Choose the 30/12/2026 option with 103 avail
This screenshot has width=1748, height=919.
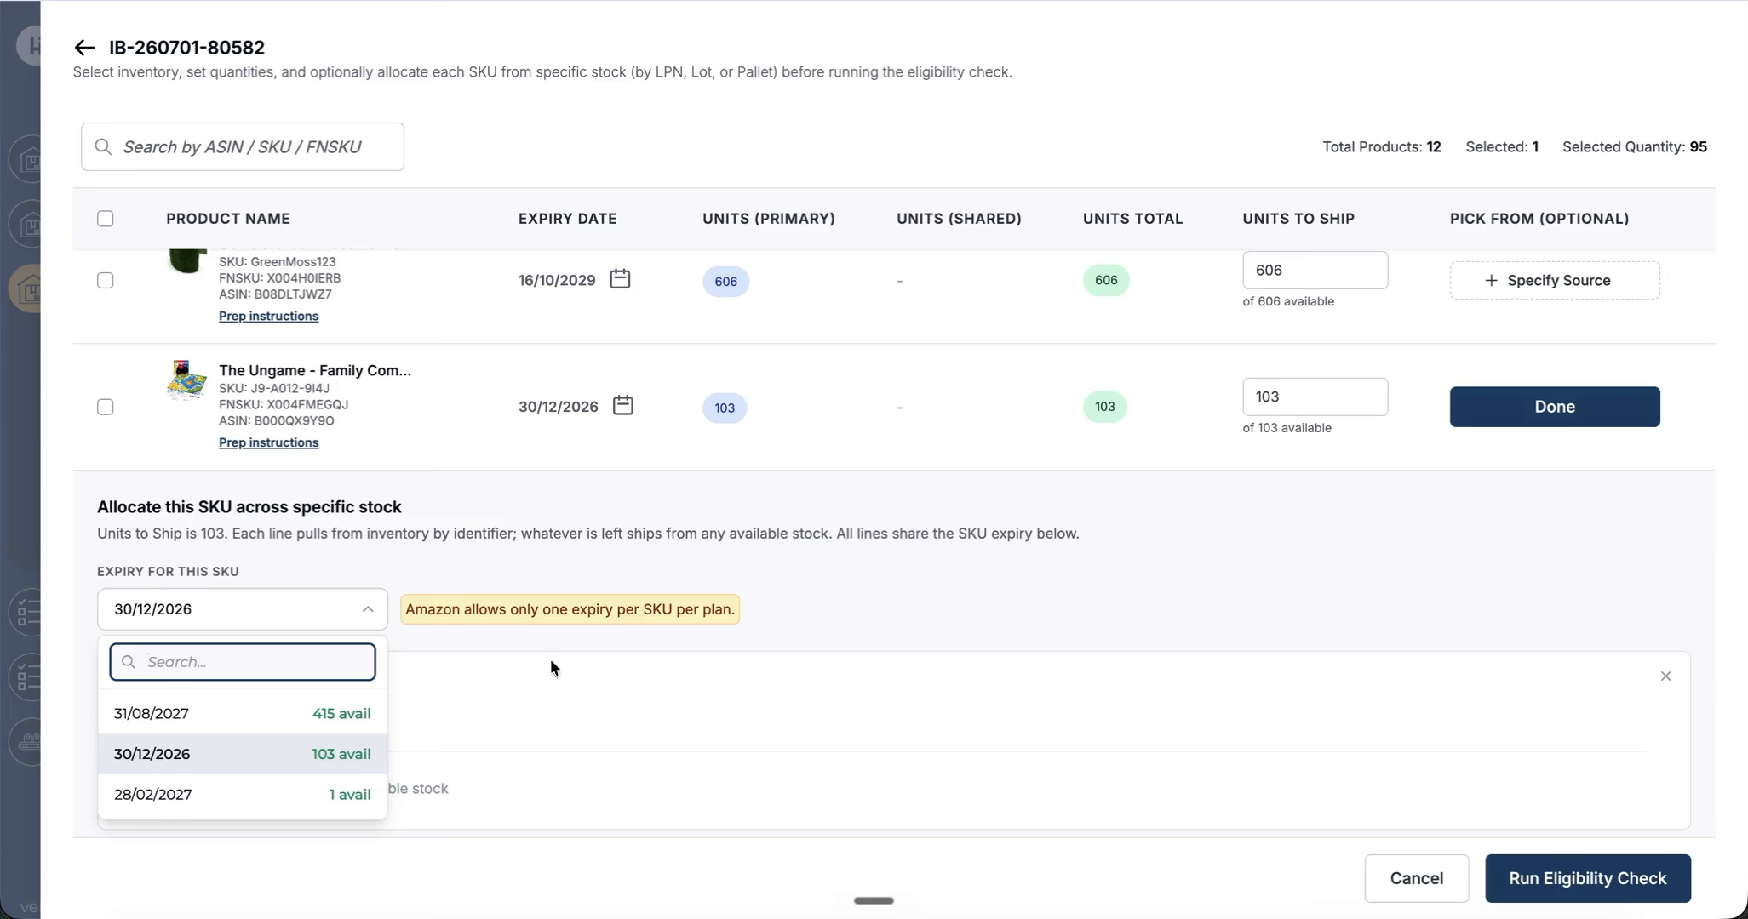click(x=243, y=754)
